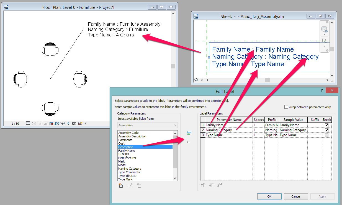
Task: Create a new parameter in Edit Label
Action: pyautogui.click(x=121, y=185)
